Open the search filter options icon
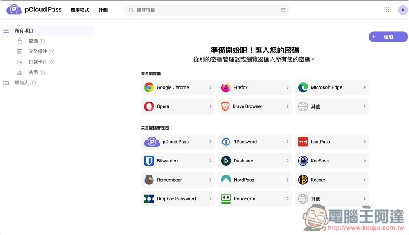The height and width of the screenshot is (235, 409). pos(283,10)
